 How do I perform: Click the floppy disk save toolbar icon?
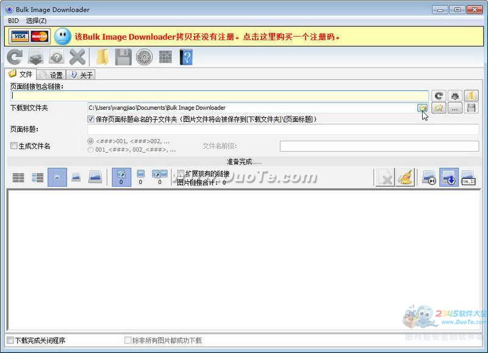point(123,57)
